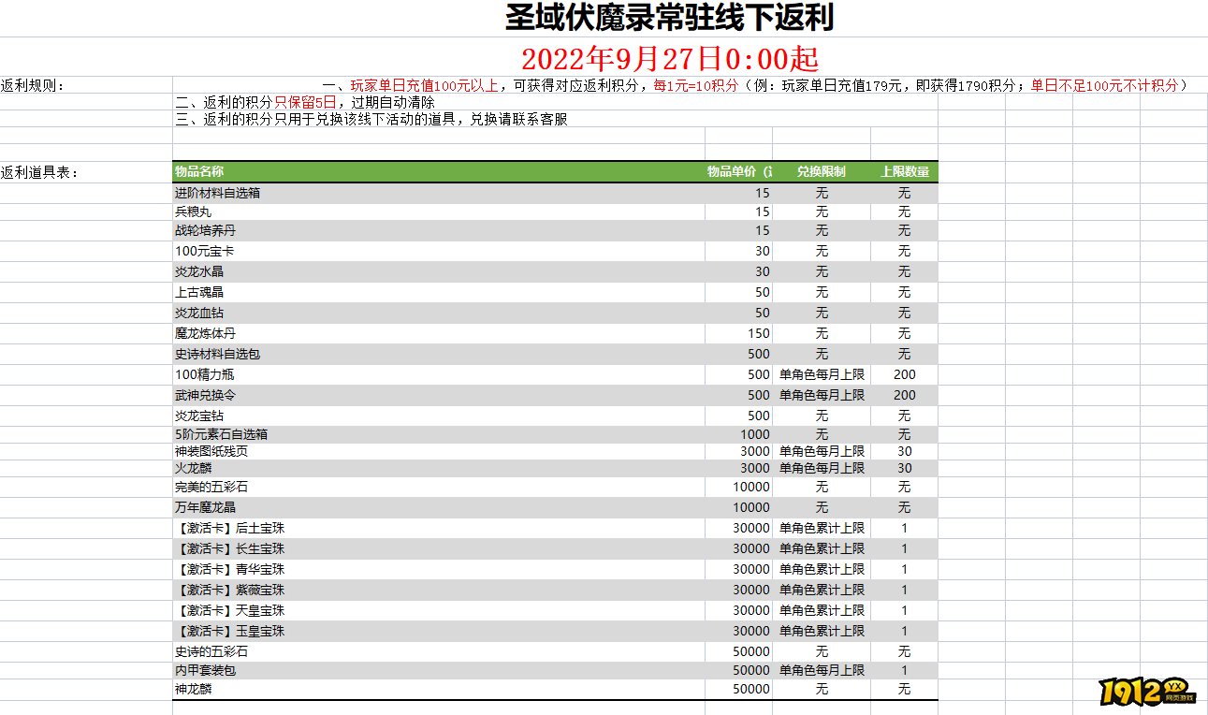Click the price 50000 in the 神龙麟 row
The height and width of the screenshot is (715, 1208).
click(x=751, y=689)
